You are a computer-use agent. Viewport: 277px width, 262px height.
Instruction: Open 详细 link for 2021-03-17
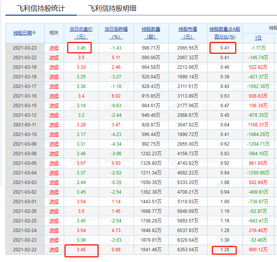(x=54, y=86)
